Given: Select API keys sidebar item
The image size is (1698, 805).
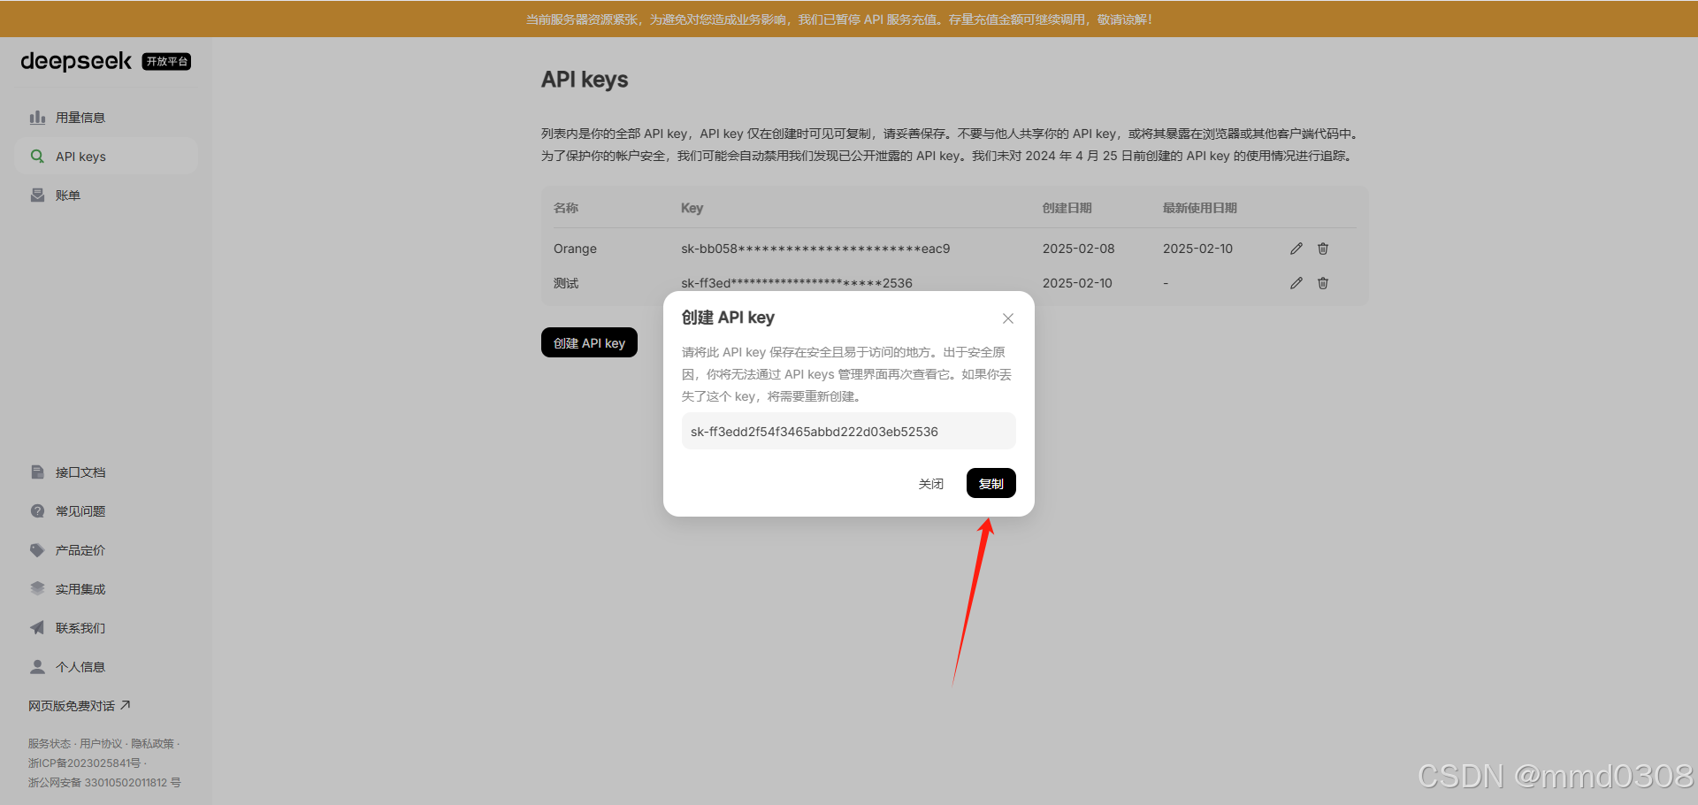Looking at the screenshot, I should click(x=106, y=157).
